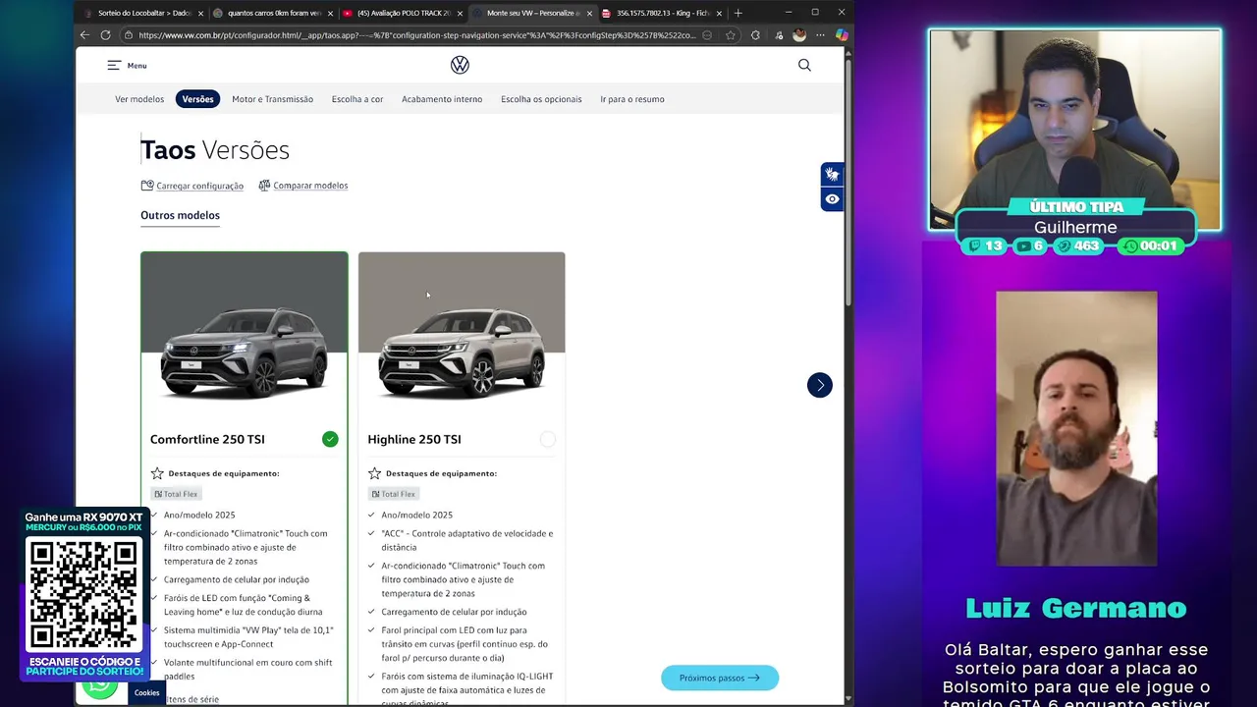Click the green Comfortline 250 TSI checkmark
This screenshot has height=707, width=1257.
click(x=330, y=439)
